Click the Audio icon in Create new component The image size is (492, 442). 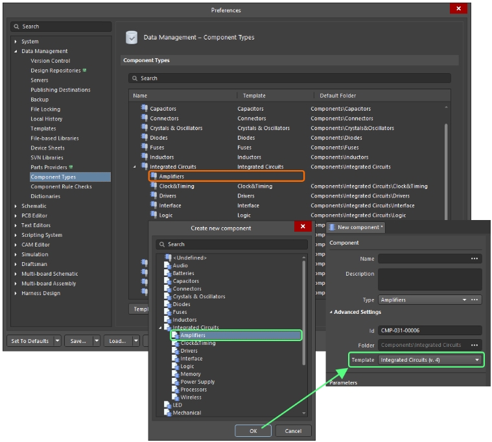point(168,265)
